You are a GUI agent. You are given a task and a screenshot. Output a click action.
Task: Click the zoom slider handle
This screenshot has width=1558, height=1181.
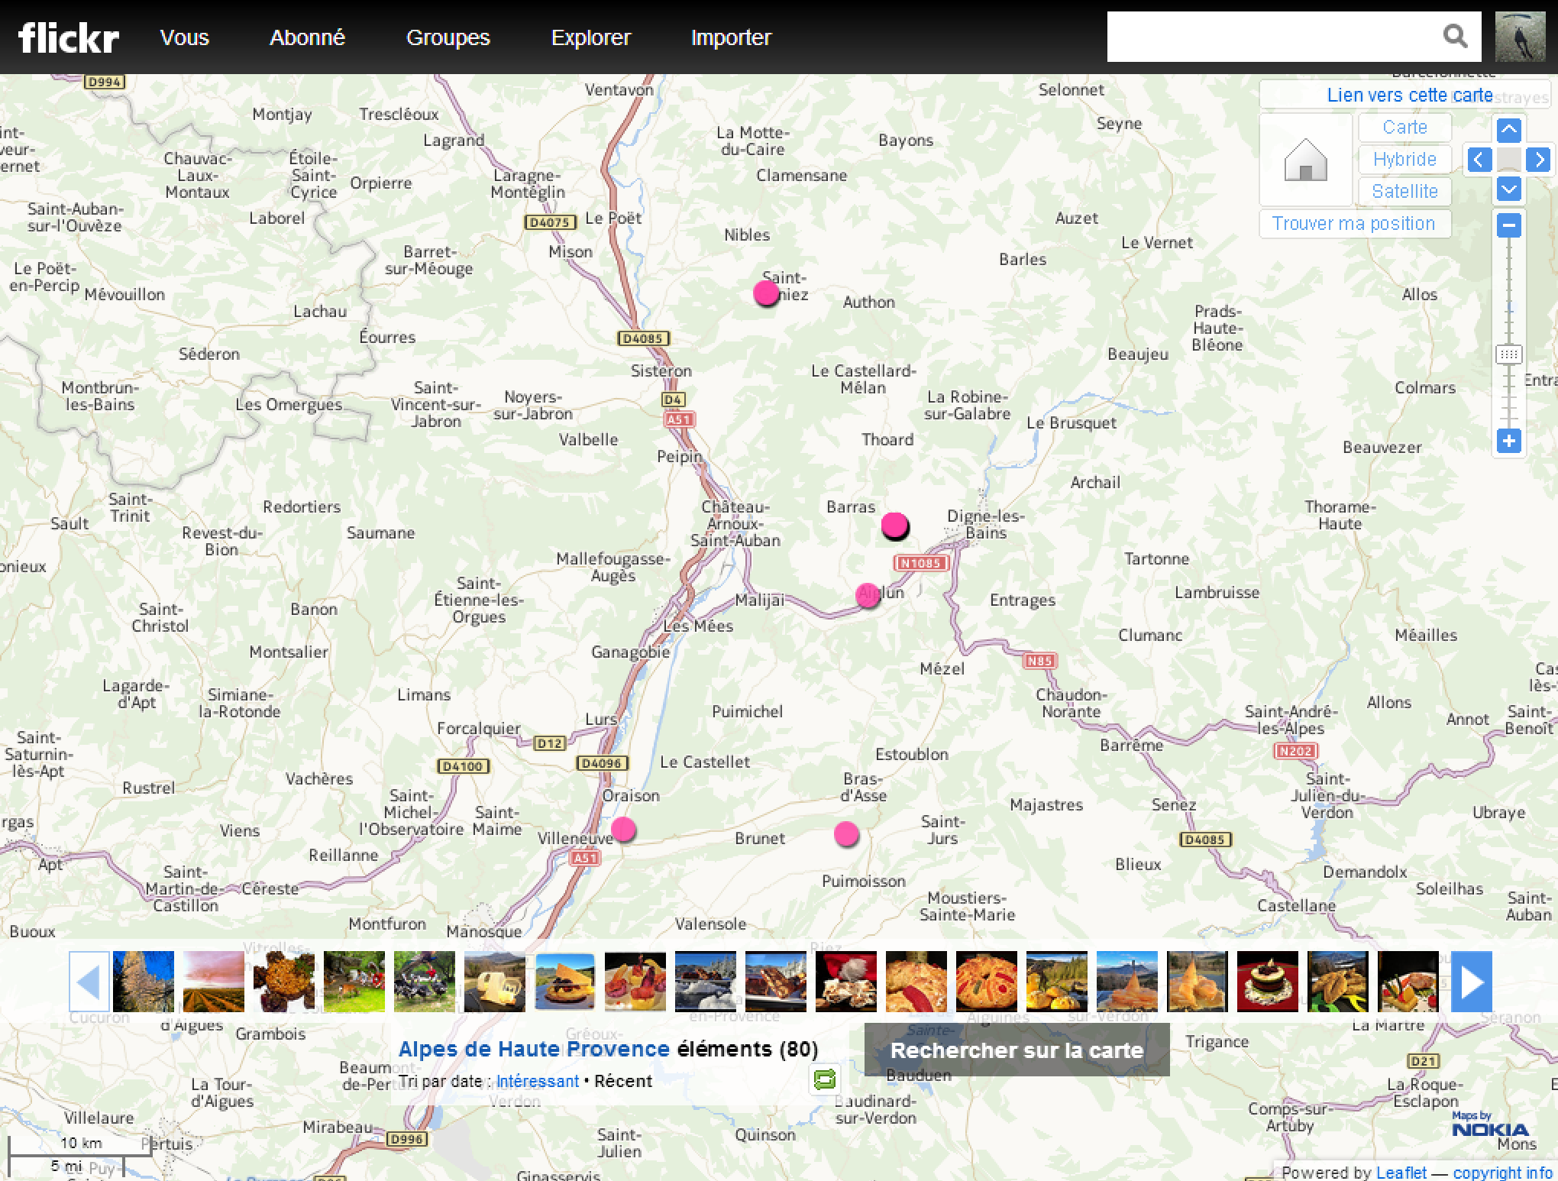1508,354
